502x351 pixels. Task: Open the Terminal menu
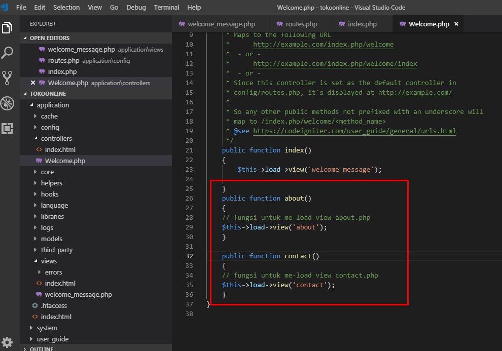tap(166, 8)
